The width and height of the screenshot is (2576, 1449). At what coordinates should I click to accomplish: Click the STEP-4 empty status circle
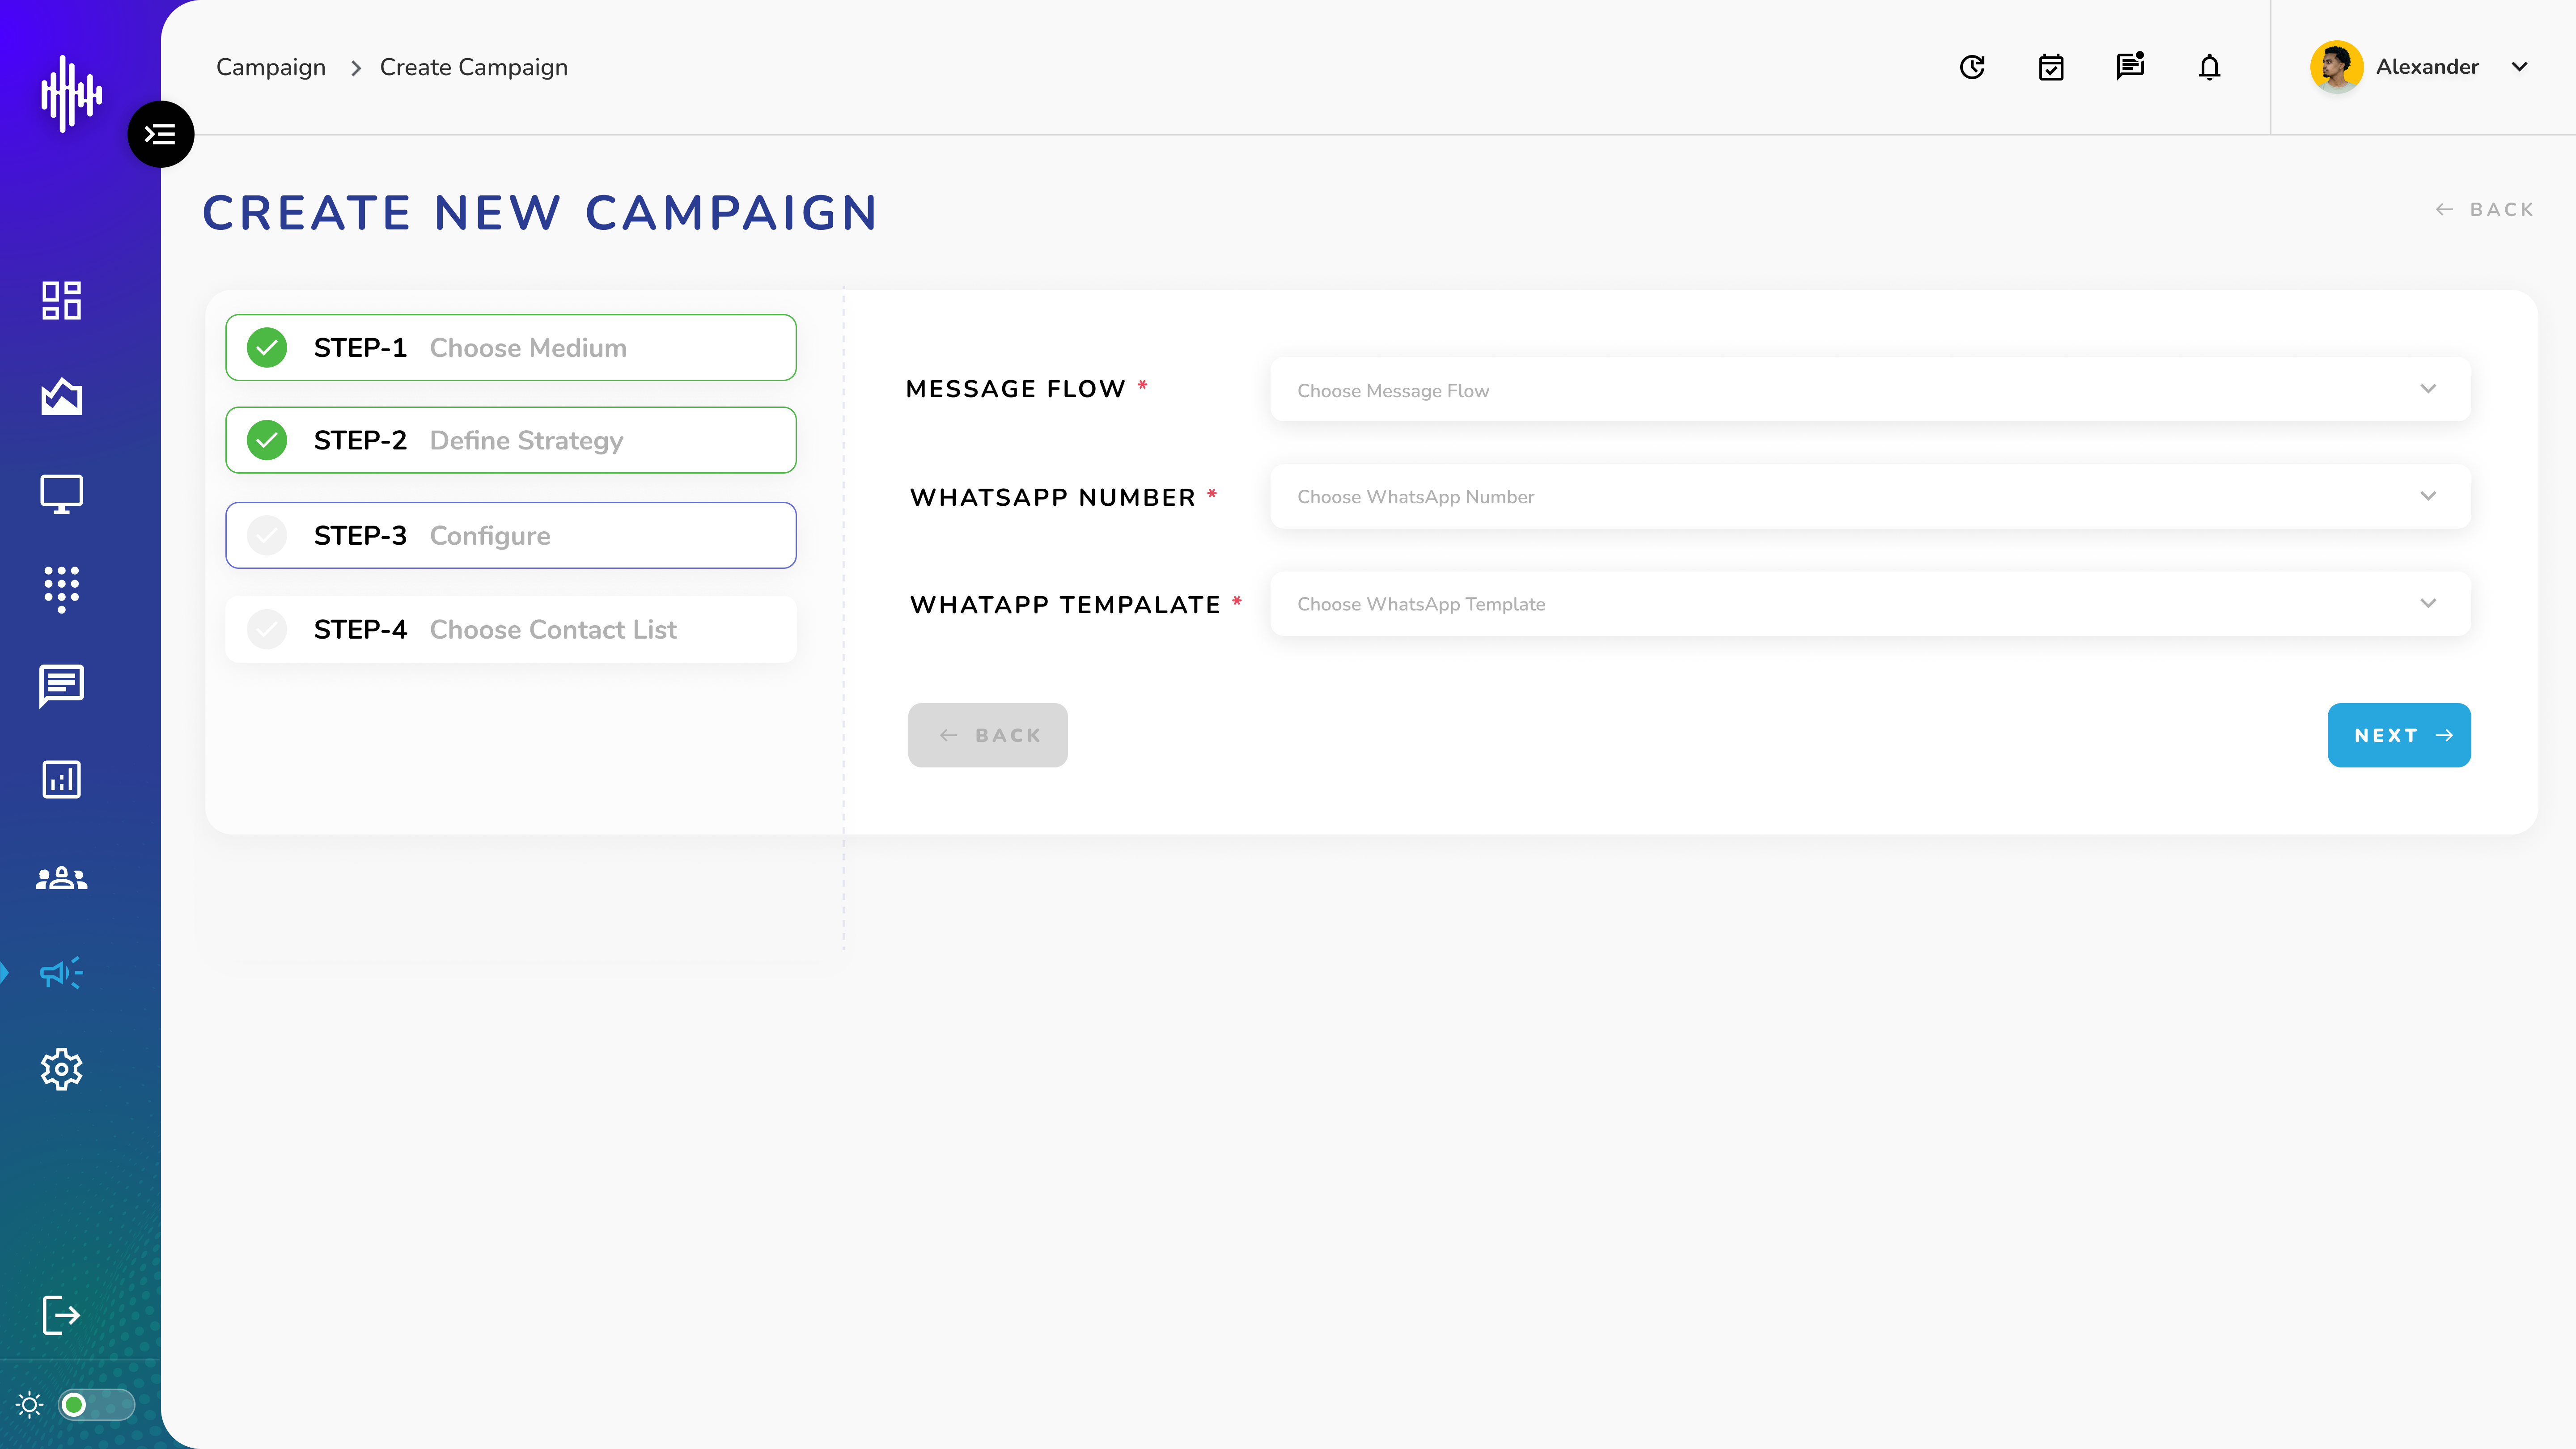click(267, 629)
